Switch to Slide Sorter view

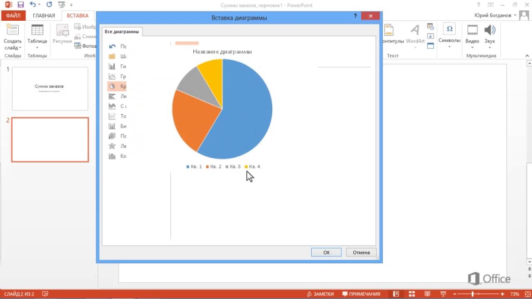pyautogui.click(x=412, y=294)
